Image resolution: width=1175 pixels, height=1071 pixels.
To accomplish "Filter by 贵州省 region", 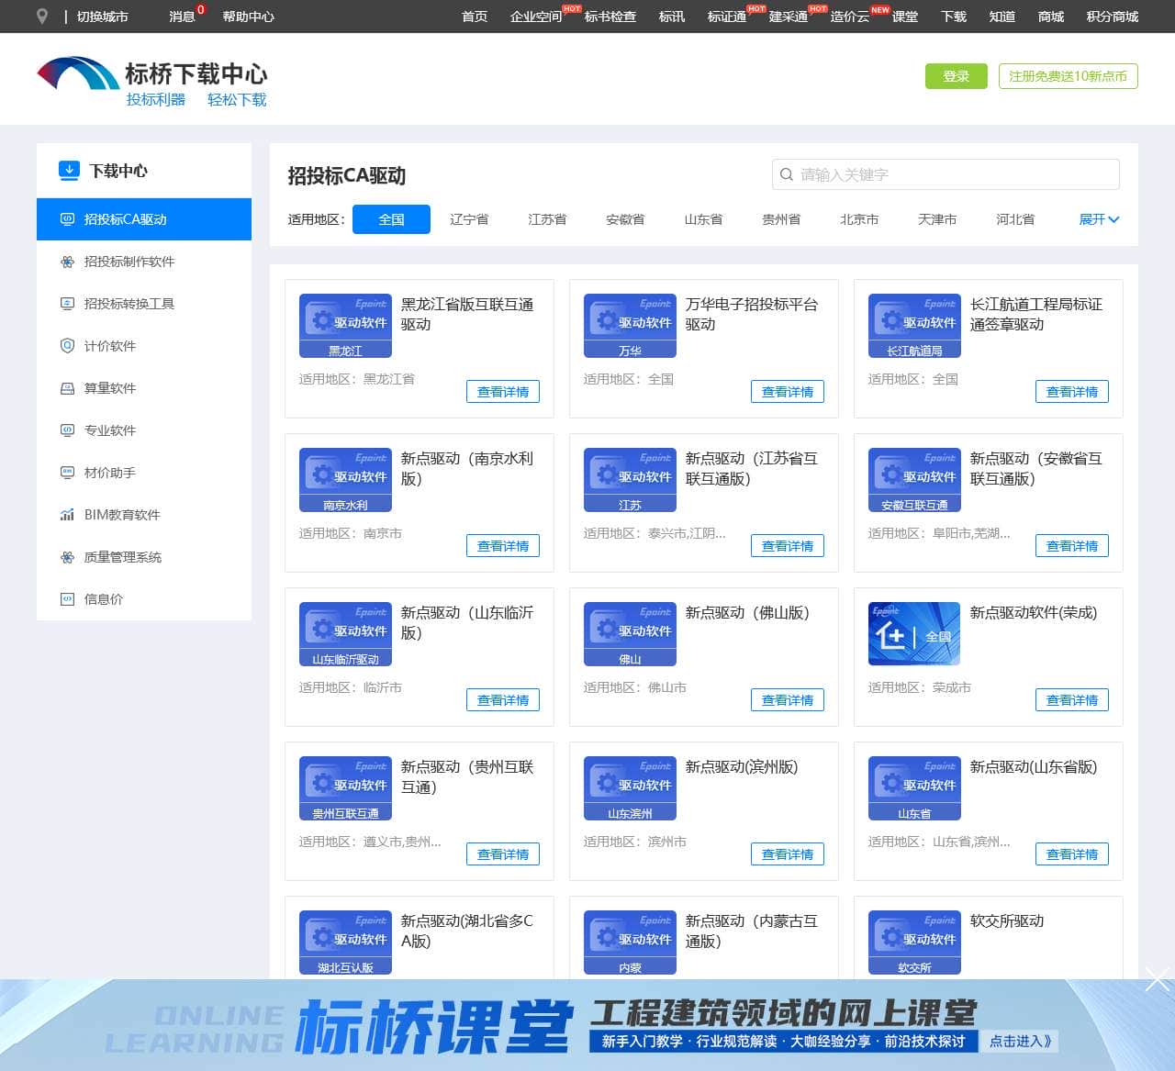I will (781, 219).
